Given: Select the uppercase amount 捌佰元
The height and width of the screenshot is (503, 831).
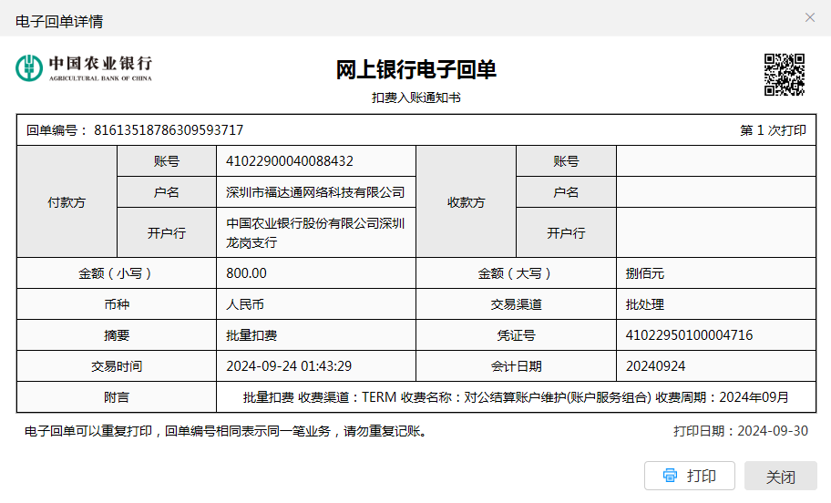Looking at the screenshot, I should click(645, 273).
